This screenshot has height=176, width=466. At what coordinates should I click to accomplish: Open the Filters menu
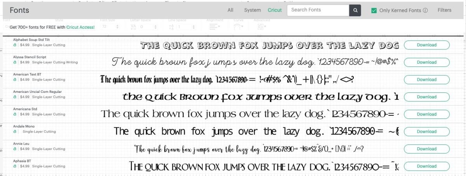pyautogui.click(x=444, y=10)
